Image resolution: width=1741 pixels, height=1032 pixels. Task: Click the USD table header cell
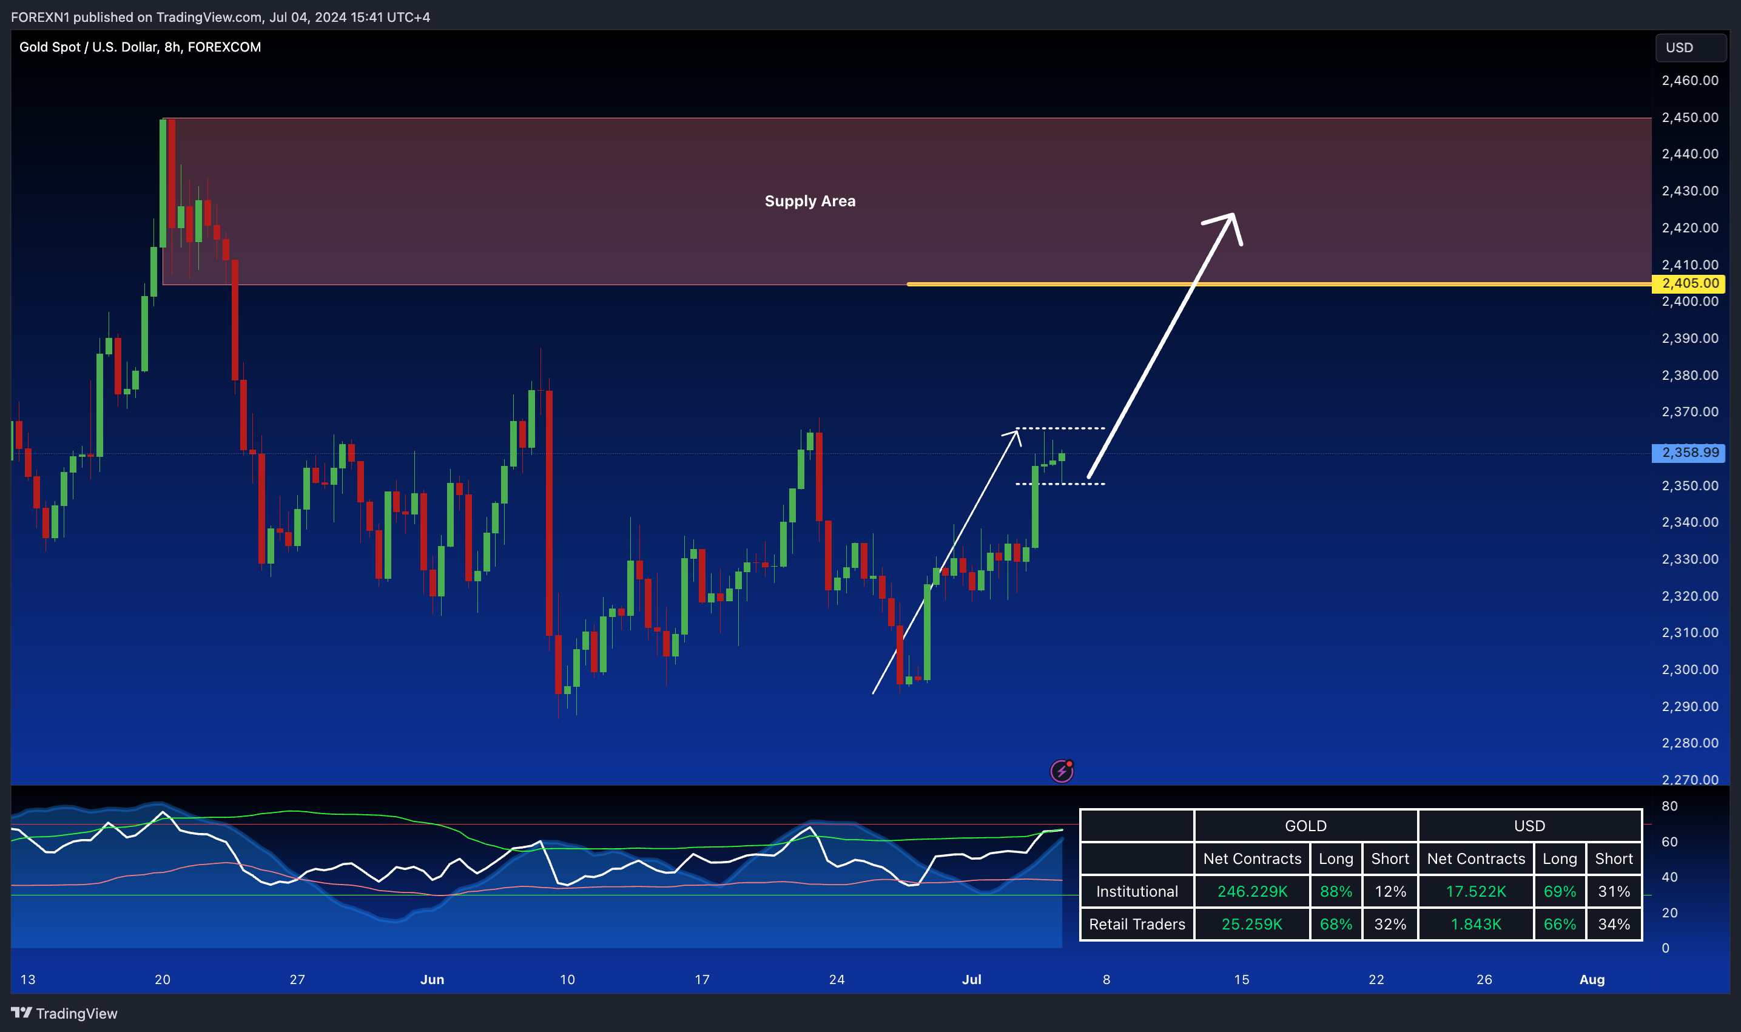(1530, 826)
